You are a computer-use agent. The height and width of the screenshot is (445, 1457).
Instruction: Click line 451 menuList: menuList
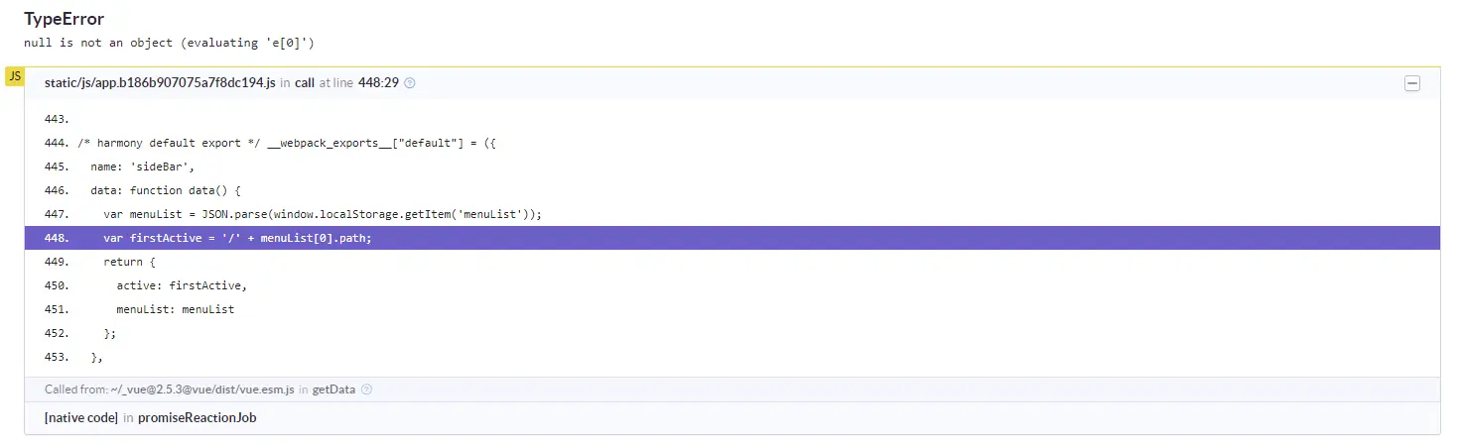pyautogui.click(x=732, y=309)
